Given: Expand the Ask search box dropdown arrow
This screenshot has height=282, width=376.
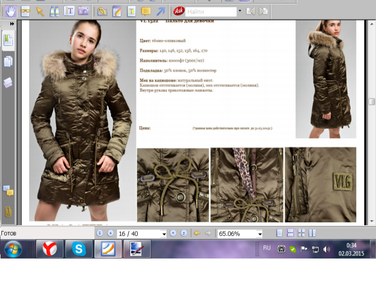Looking at the screenshot, I should click(x=239, y=11).
